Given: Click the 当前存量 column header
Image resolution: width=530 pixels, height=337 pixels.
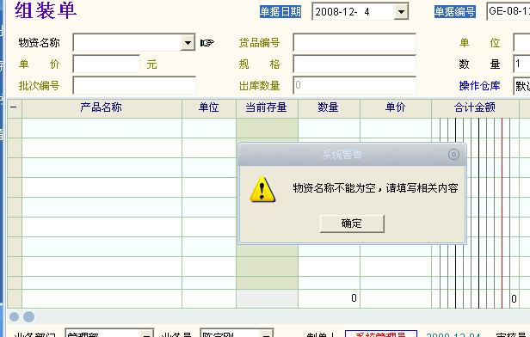Looking at the screenshot, I should tap(267, 107).
